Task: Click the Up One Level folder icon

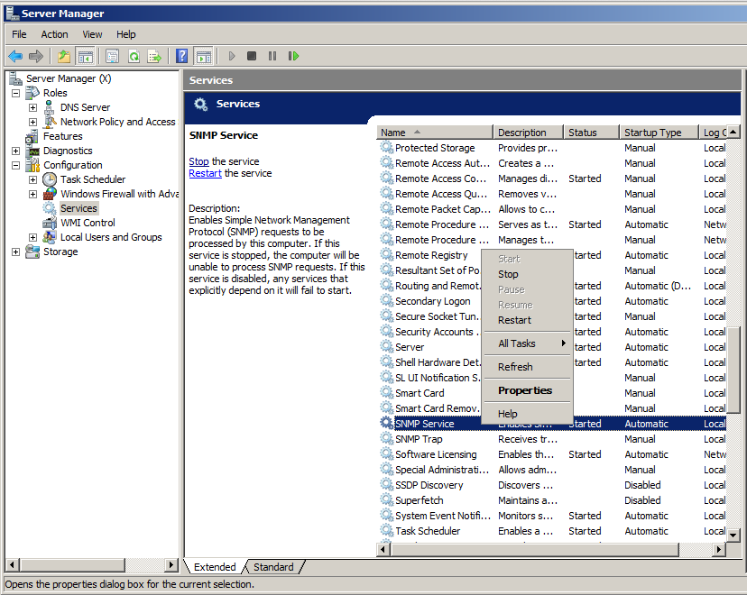Action: click(64, 56)
